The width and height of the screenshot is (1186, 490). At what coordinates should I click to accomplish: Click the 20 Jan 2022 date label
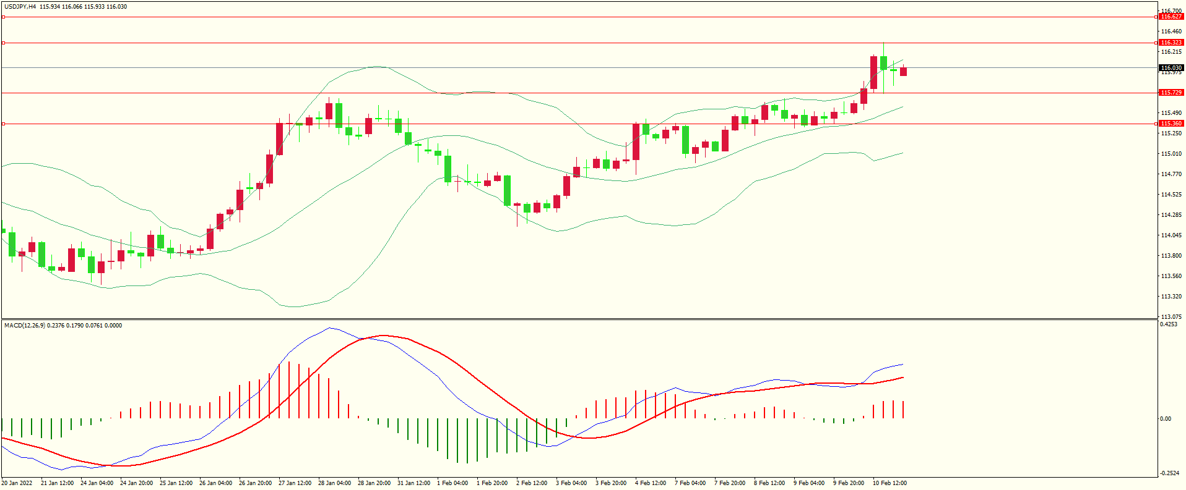click(17, 483)
